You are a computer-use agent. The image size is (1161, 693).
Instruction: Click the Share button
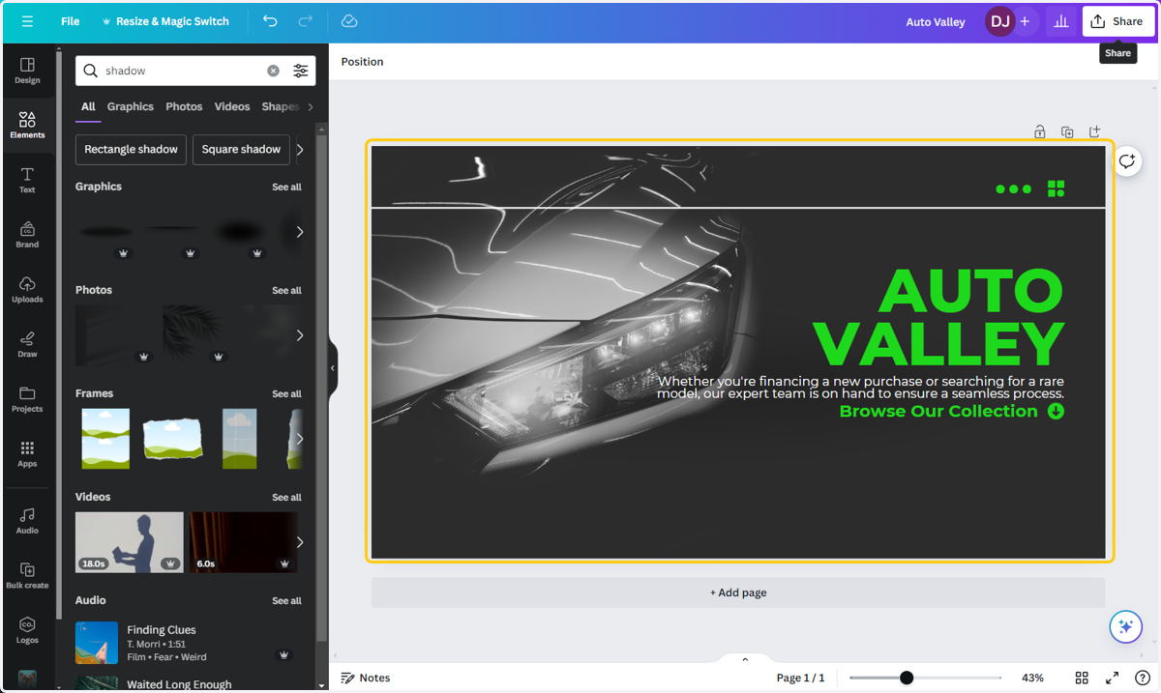coord(1118,21)
